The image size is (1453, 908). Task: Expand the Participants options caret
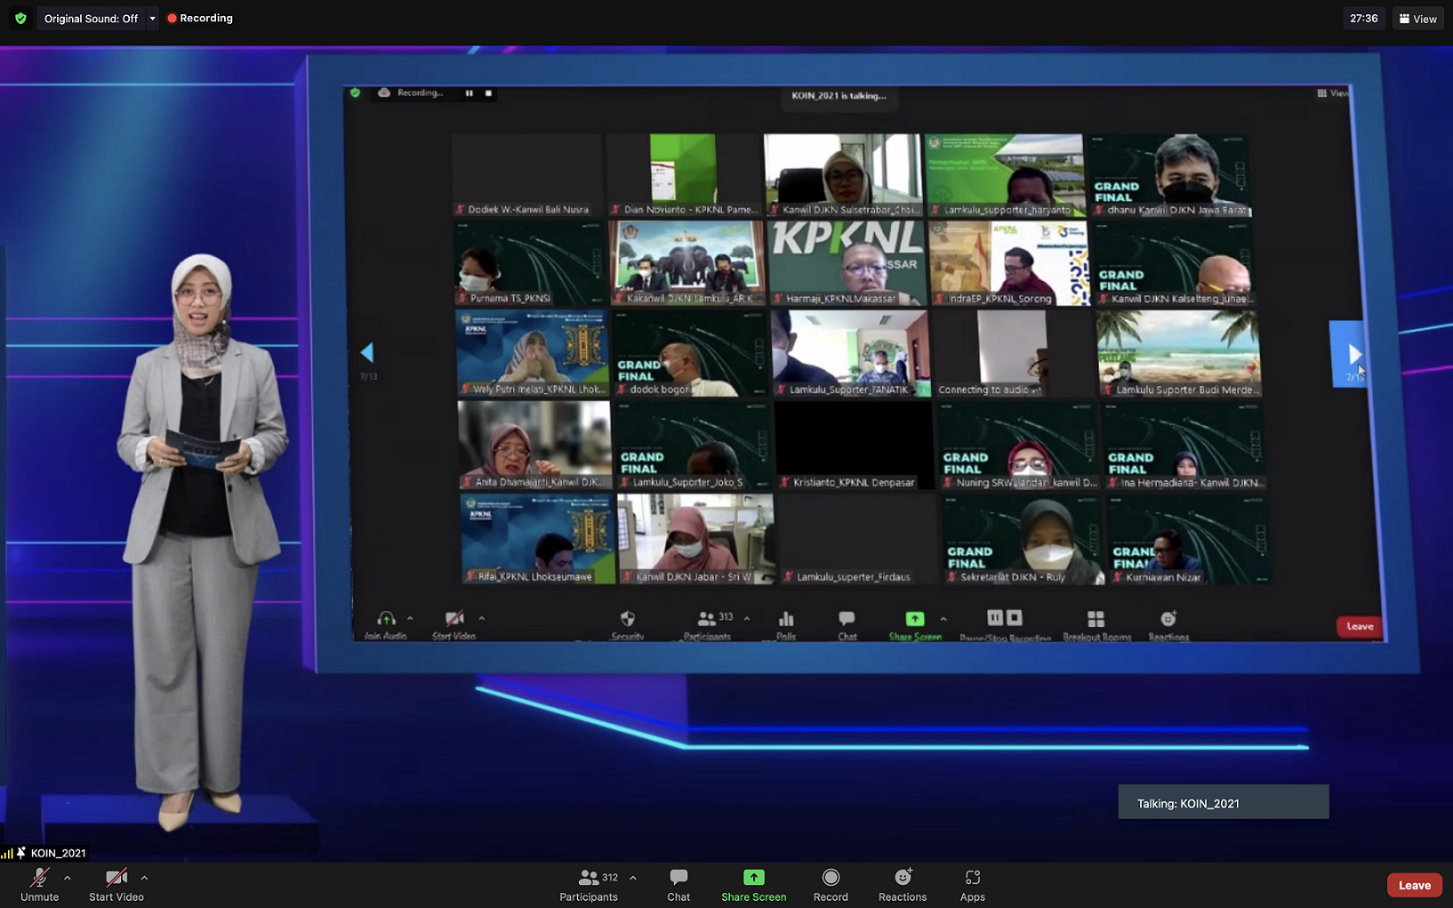pyautogui.click(x=633, y=878)
